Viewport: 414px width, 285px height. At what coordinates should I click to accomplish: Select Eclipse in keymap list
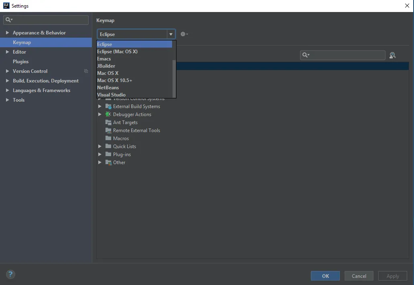click(134, 44)
